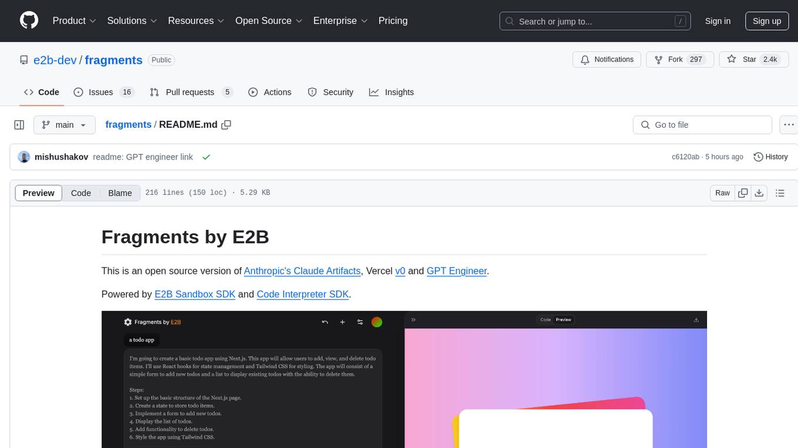This screenshot has width=798, height=448.
Task: Copy the README.md file path
Action: coord(226,125)
